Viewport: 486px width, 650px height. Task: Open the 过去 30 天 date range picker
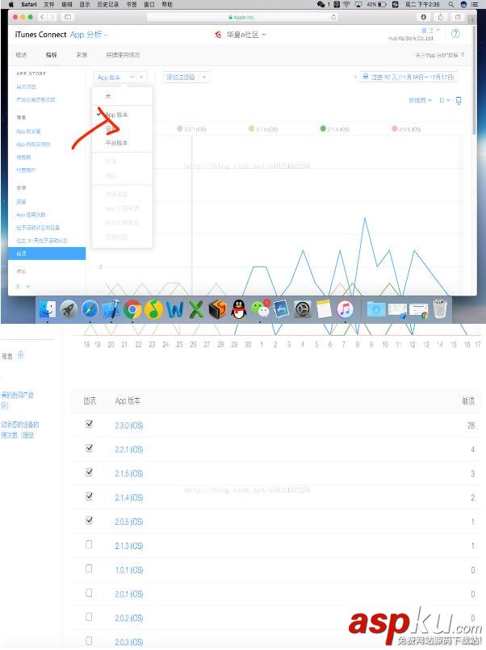[409, 77]
